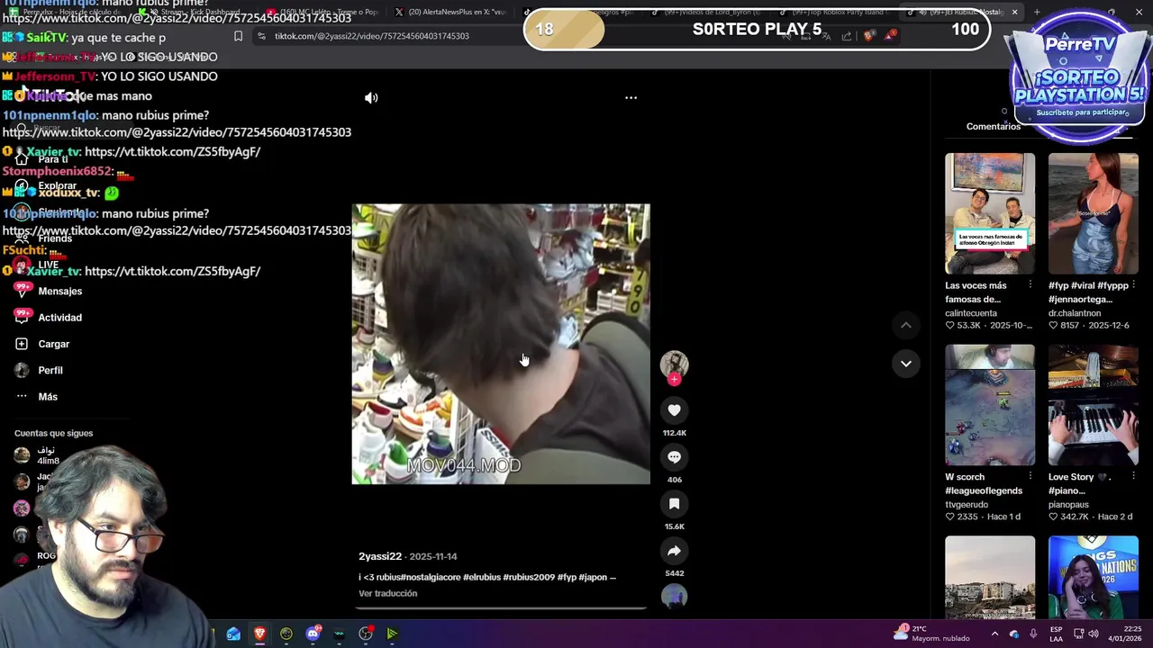Select Cargar to upload a video
1153x648 pixels.
point(42,344)
